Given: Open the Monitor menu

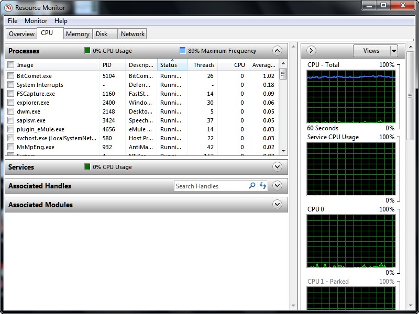Looking at the screenshot, I should (x=36, y=21).
